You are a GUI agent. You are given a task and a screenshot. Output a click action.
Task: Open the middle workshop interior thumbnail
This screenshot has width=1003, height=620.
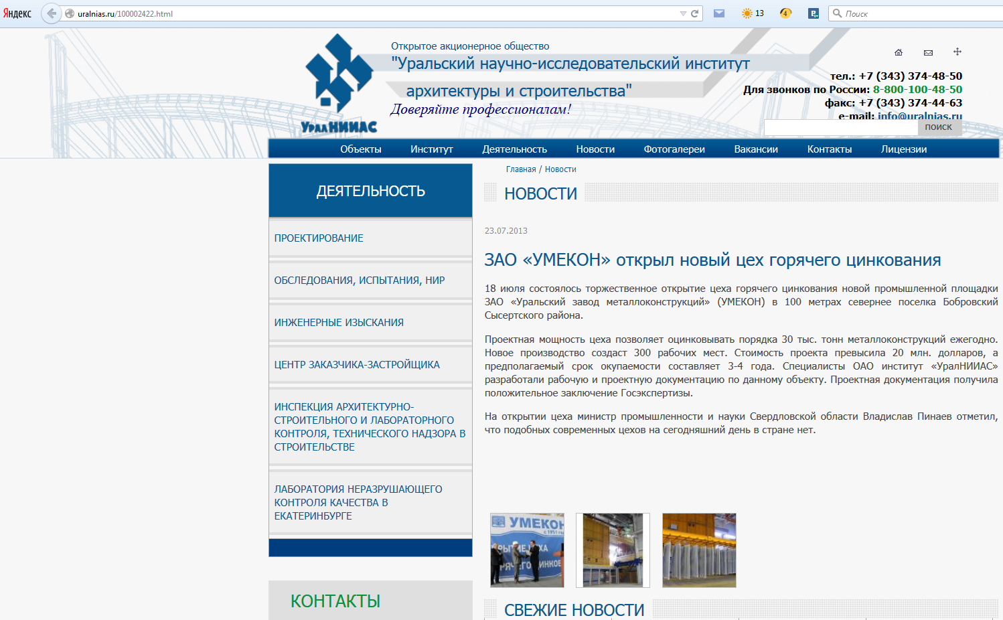[x=613, y=550]
